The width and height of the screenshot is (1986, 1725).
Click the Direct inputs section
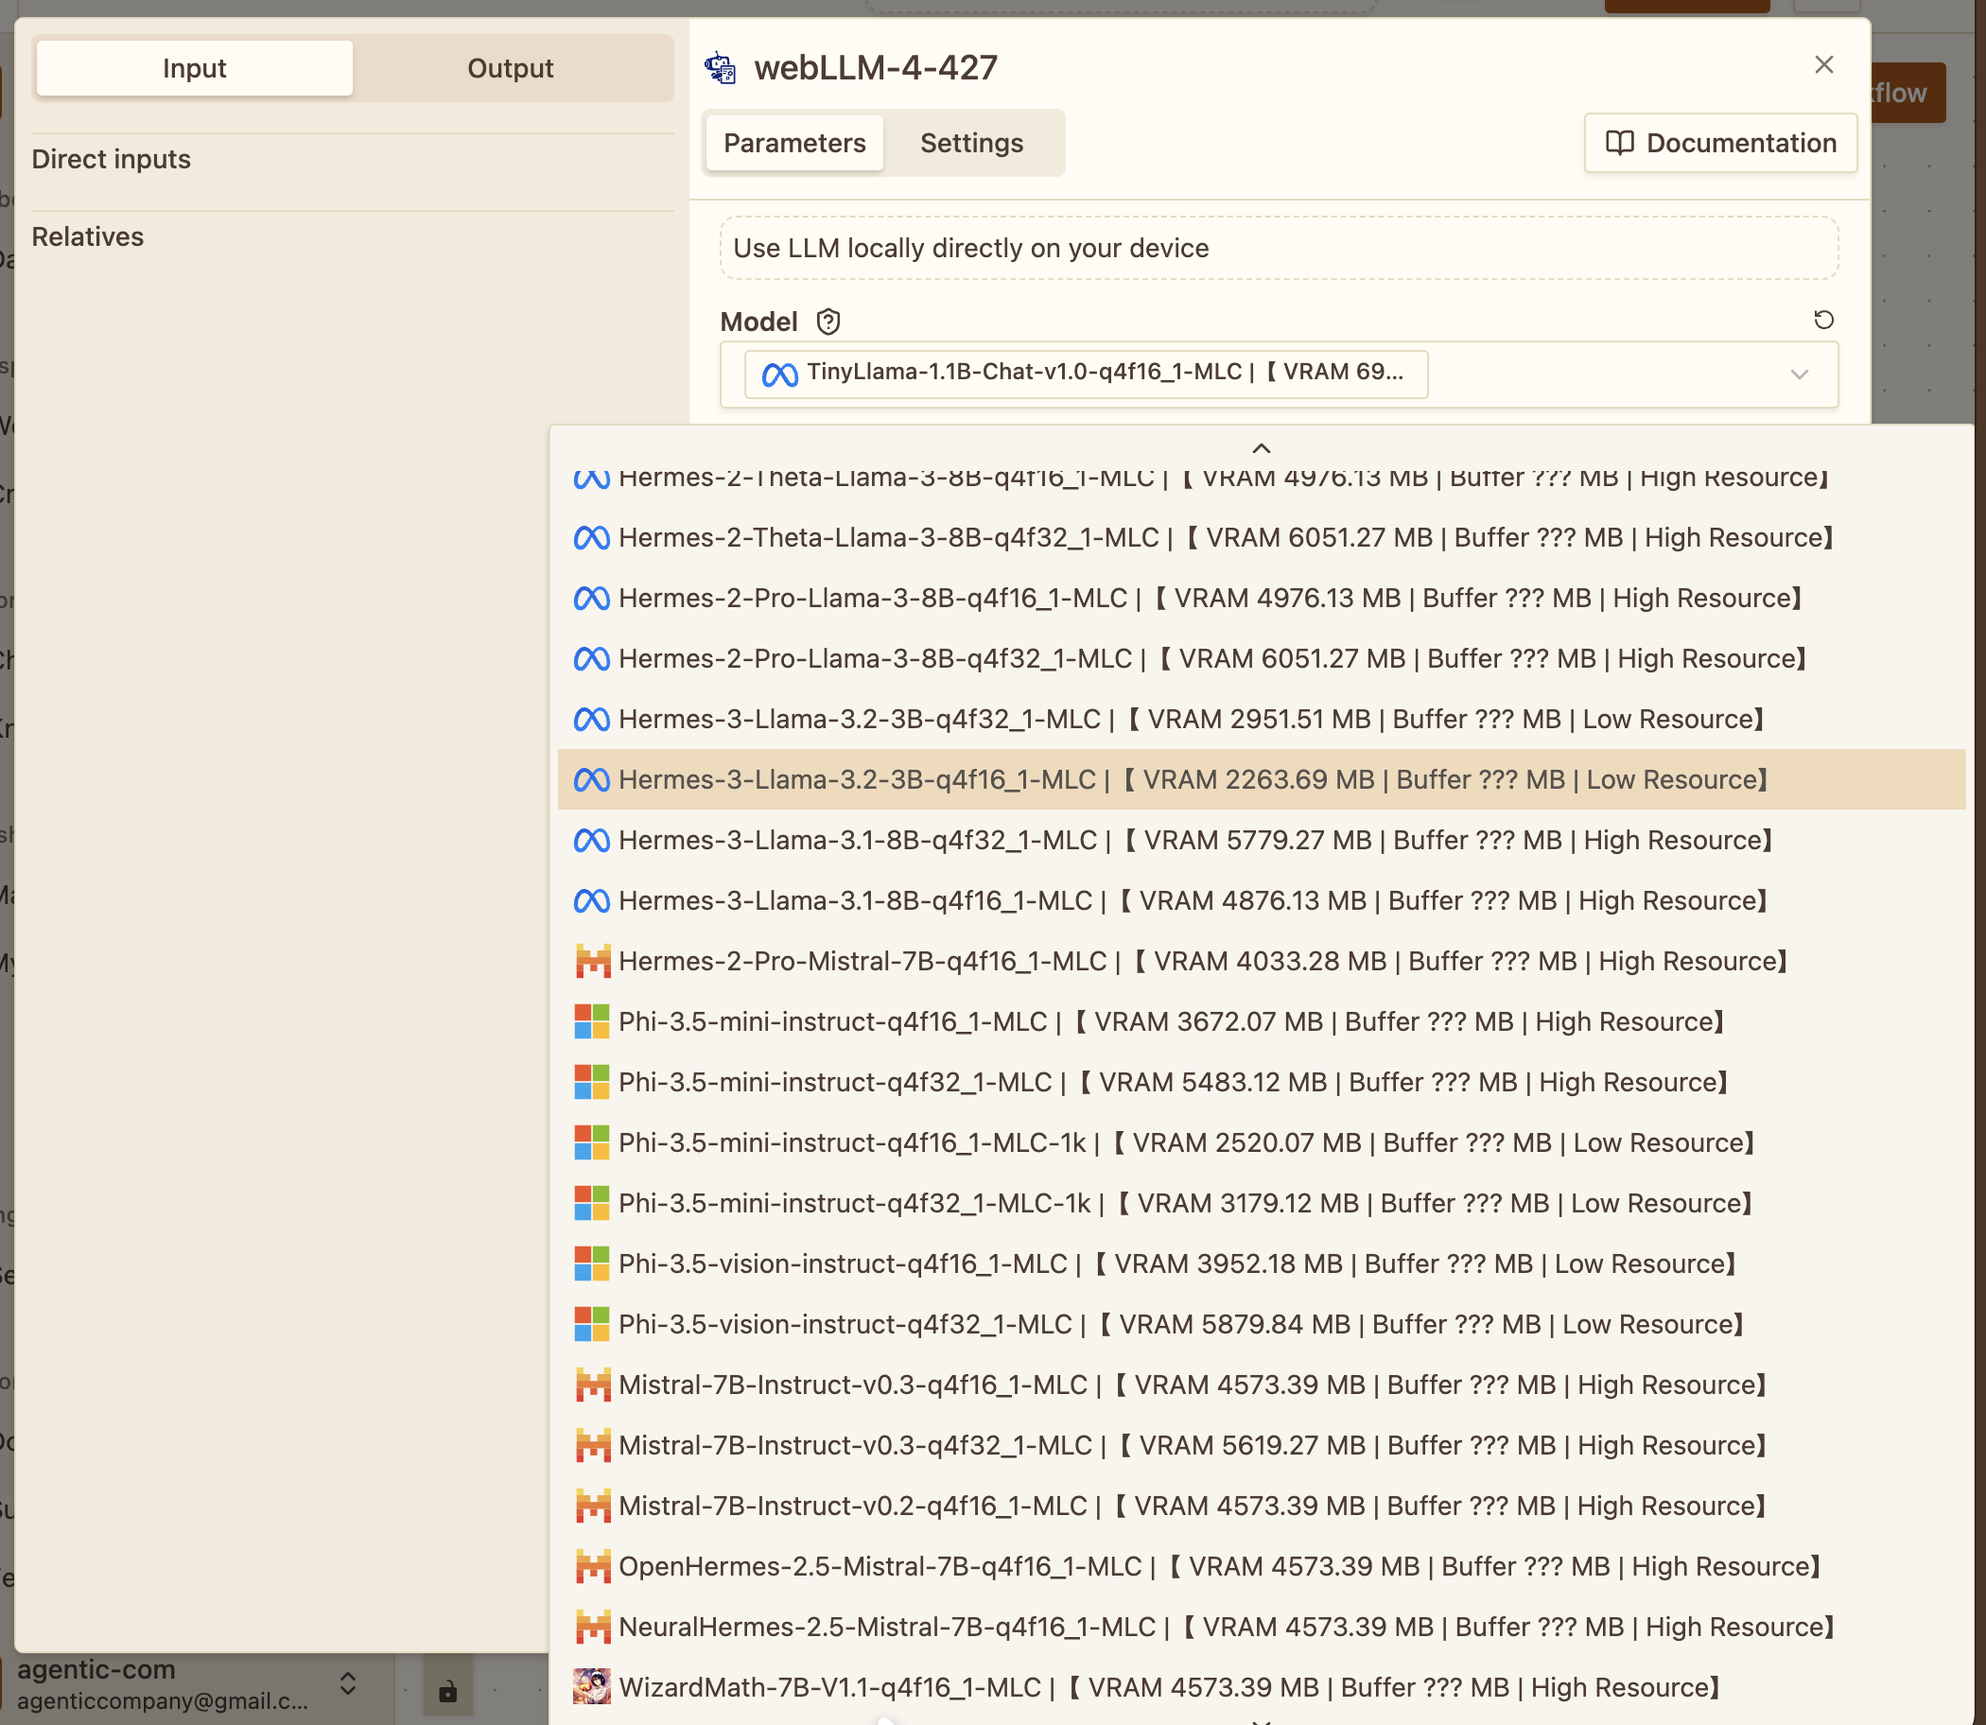tap(112, 160)
